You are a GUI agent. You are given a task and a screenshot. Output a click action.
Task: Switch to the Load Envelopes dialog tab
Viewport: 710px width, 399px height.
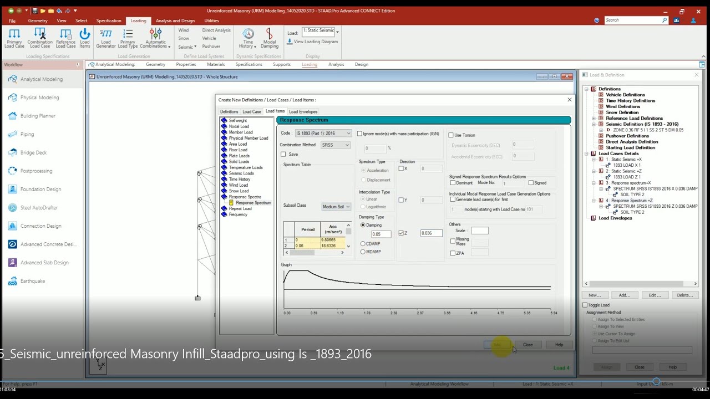coord(303,111)
